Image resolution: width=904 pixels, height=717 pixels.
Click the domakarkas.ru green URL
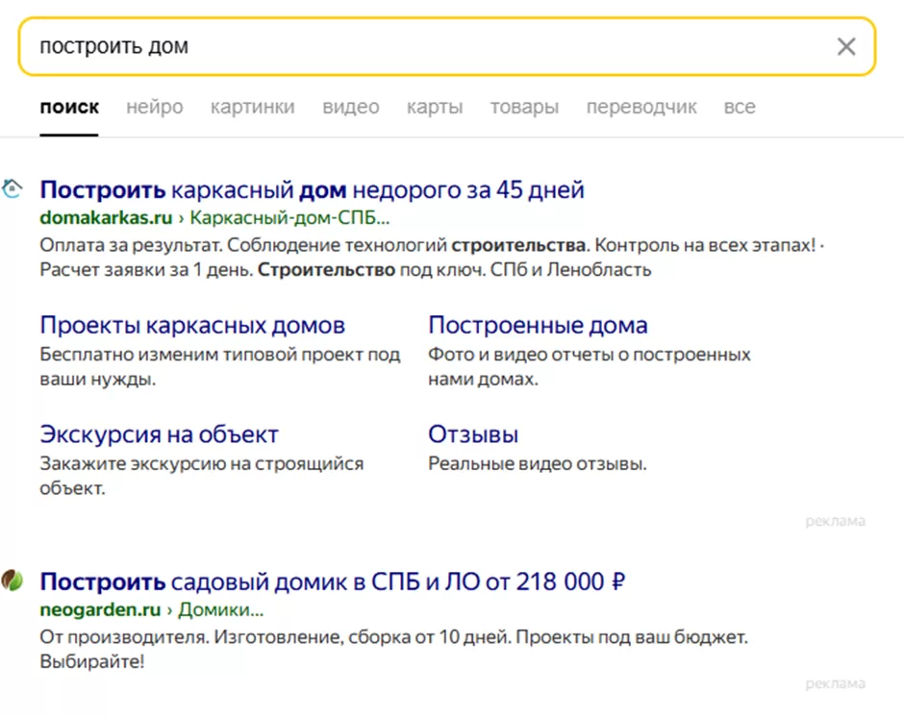(106, 216)
